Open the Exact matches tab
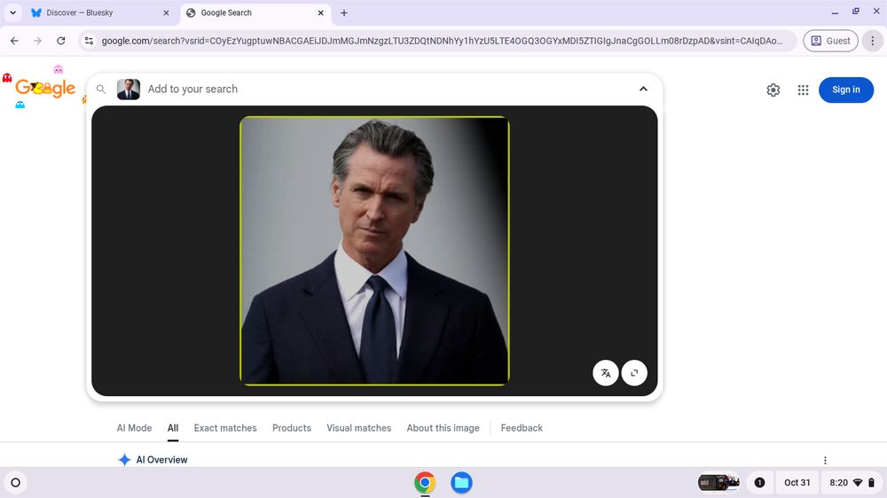 [225, 428]
